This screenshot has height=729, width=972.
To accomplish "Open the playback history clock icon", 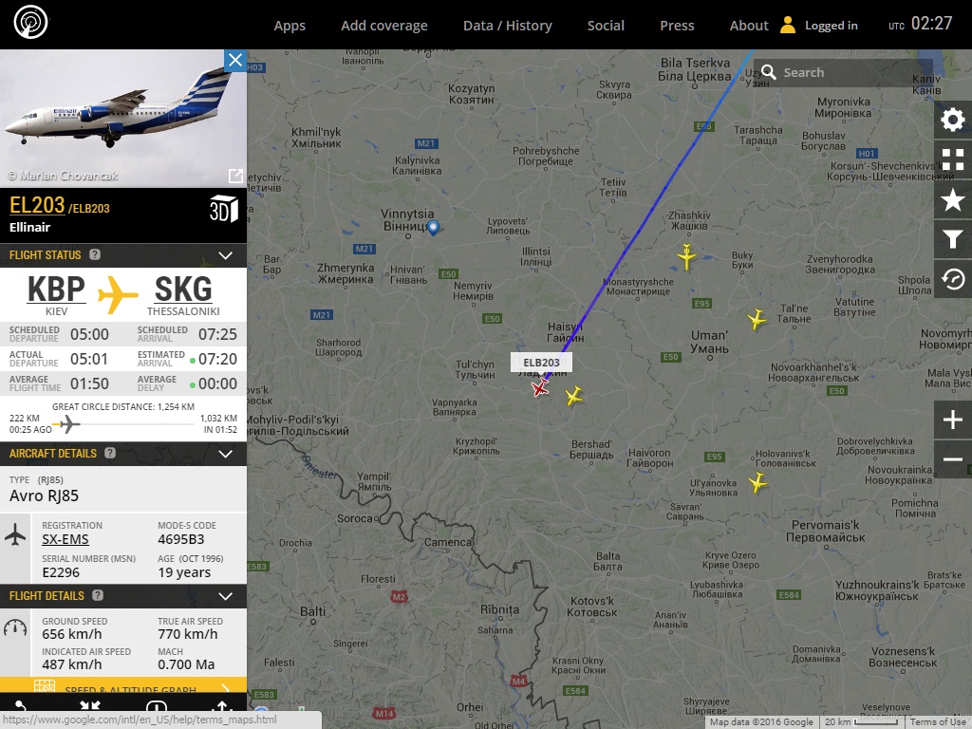I will 953,279.
